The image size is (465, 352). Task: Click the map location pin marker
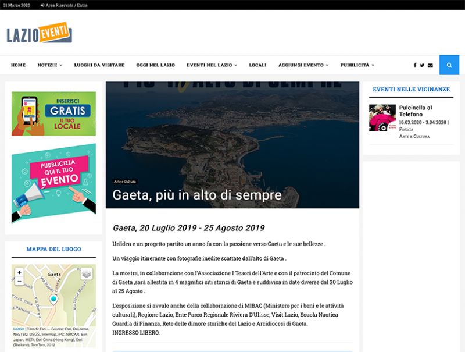53,300
